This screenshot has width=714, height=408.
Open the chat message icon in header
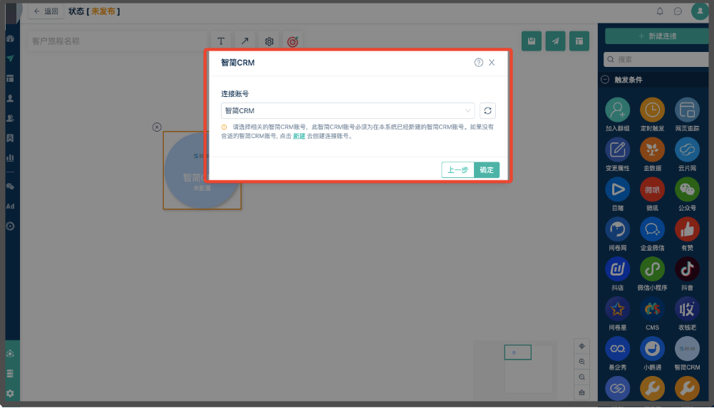(678, 11)
